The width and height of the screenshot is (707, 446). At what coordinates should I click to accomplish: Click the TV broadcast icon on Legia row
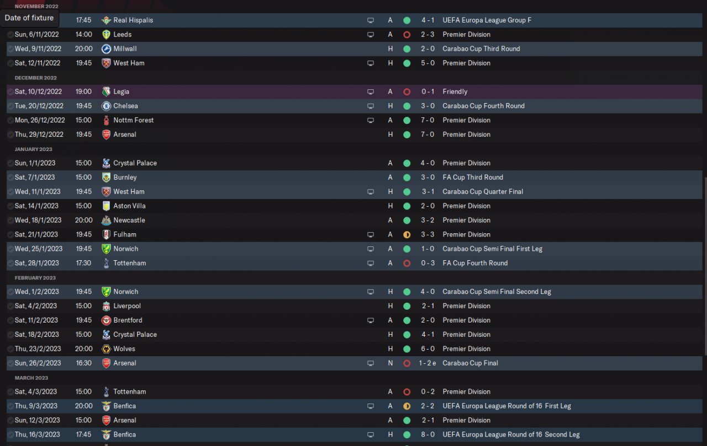pos(371,92)
